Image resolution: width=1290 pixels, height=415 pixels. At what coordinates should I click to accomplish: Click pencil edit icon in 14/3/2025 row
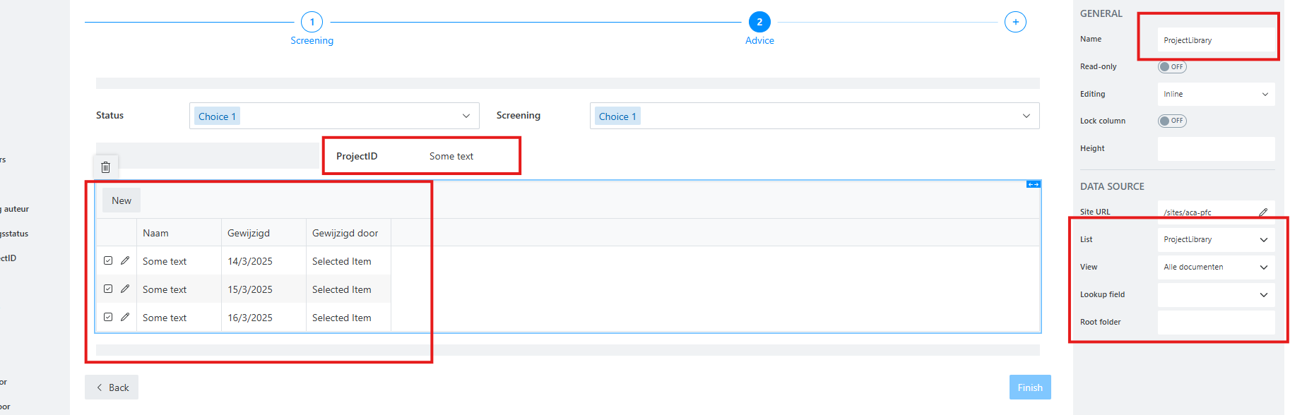pyautogui.click(x=125, y=260)
